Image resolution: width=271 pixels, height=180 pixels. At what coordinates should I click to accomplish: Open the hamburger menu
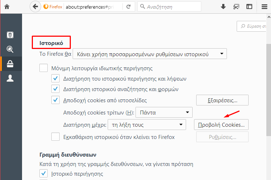(264, 7)
